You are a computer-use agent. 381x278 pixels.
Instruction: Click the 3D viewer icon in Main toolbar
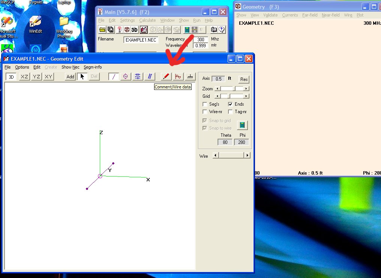tap(135, 30)
